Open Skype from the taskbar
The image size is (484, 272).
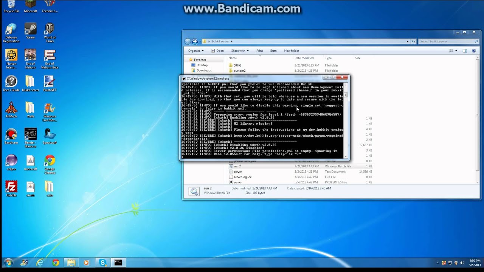[x=102, y=263]
